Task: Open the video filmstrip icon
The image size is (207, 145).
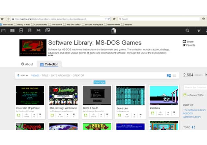Action: [x=21, y=30]
